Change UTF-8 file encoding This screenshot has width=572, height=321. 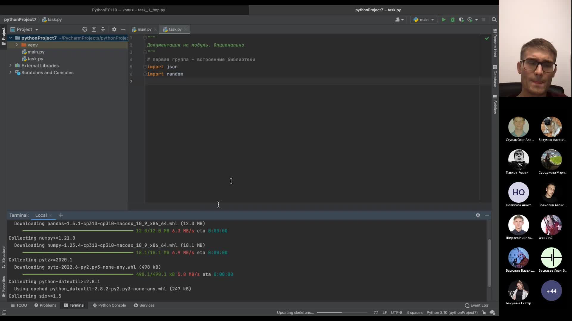pos(397,313)
